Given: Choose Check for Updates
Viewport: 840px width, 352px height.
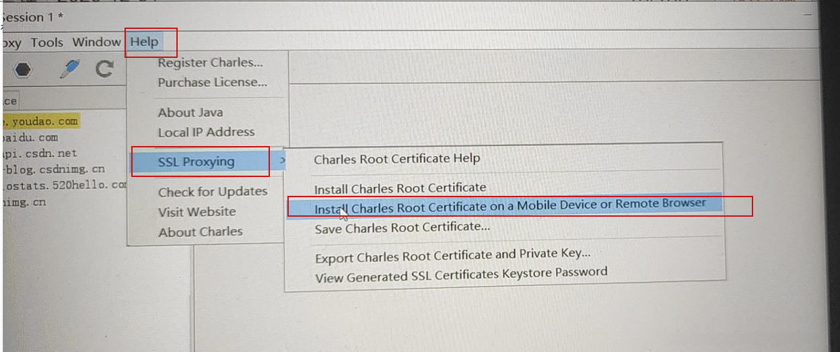Looking at the screenshot, I should (213, 192).
